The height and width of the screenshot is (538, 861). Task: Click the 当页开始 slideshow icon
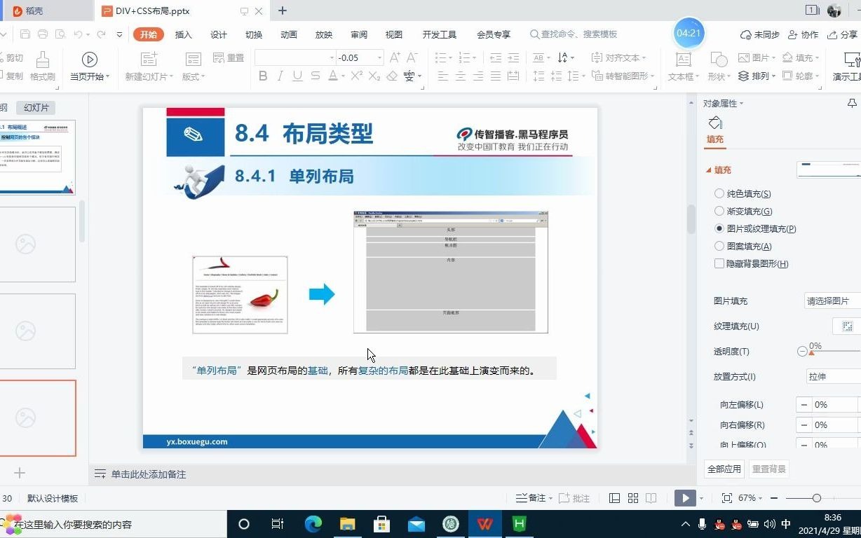point(89,60)
